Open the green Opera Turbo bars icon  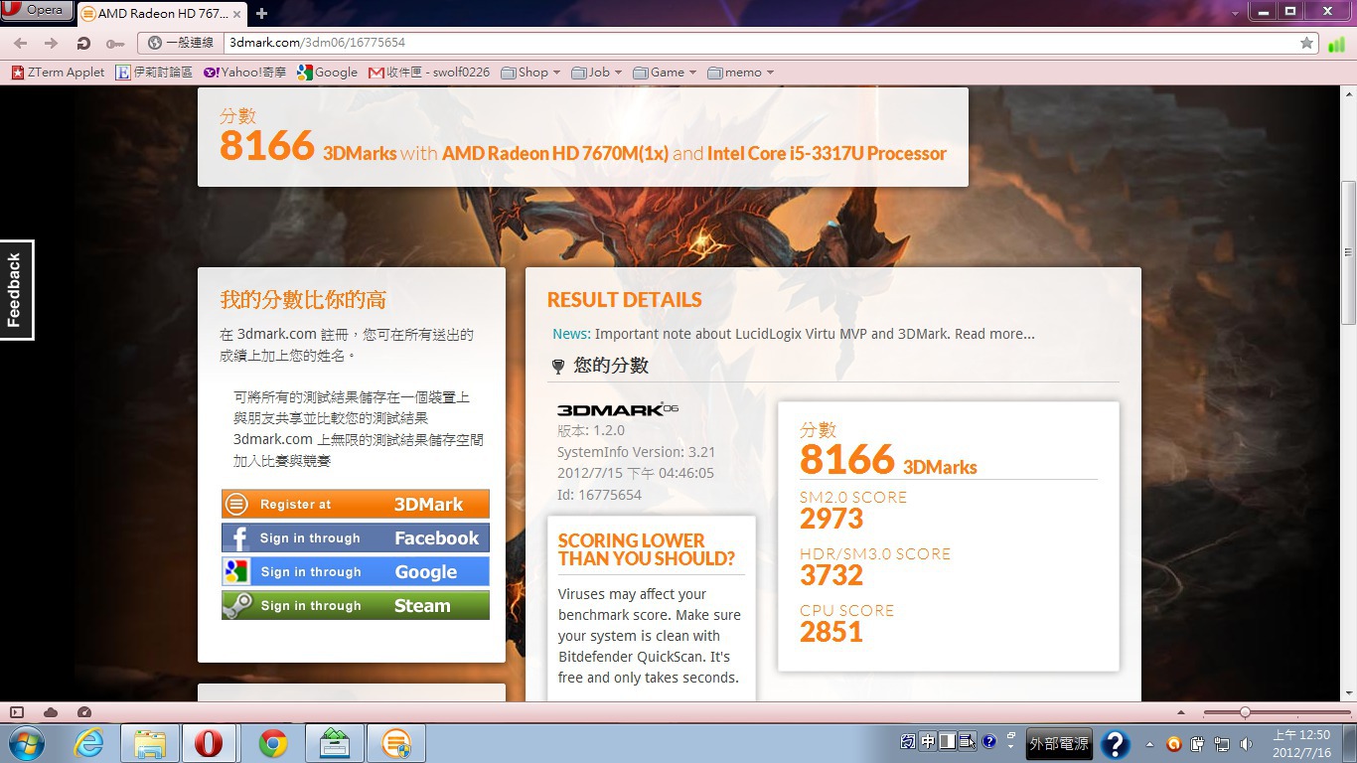coord(1336,44)
